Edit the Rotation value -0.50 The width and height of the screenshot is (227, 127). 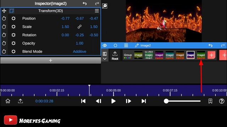pyautogui.click(x=94, y=35)
